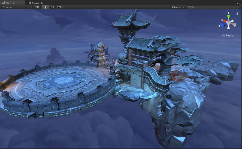
Task: Click the gizmo center cube
Action: click(229, 23)
